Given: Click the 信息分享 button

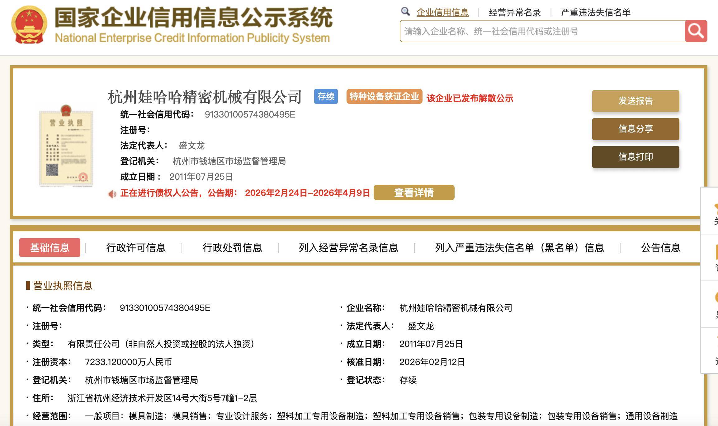Looking at the screenshot, I should (x=635, y=129).
